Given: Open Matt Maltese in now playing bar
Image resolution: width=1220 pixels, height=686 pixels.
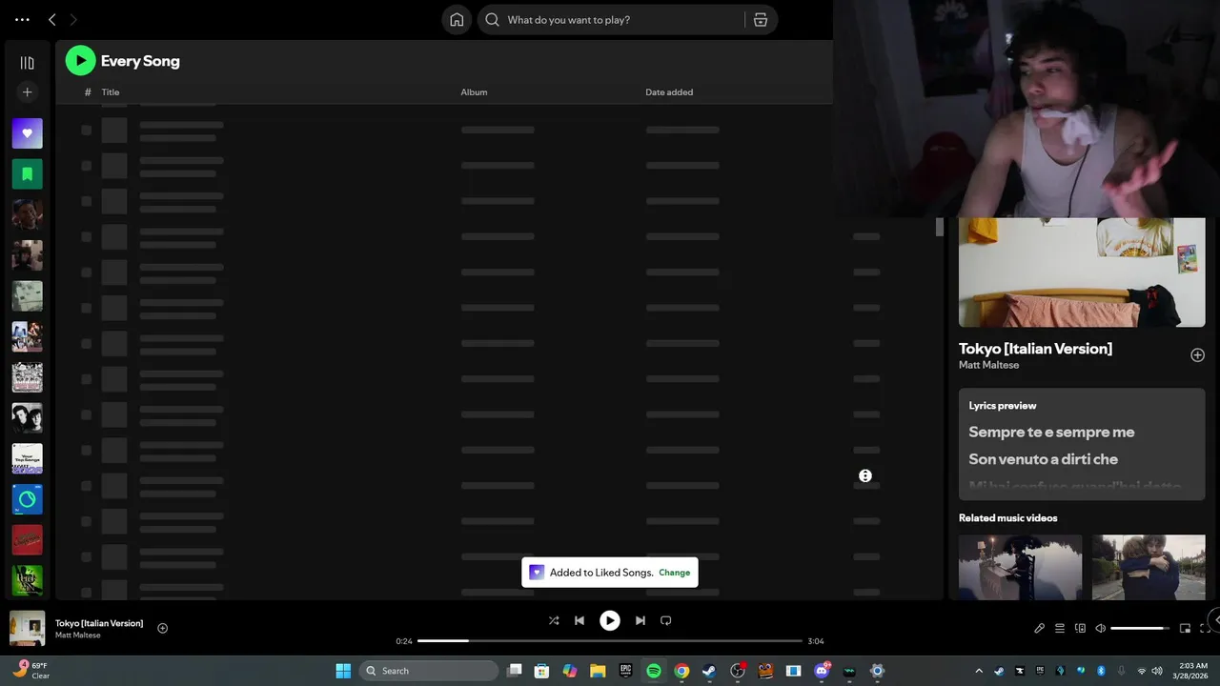Looking at the screenshot, I should 77,636.
